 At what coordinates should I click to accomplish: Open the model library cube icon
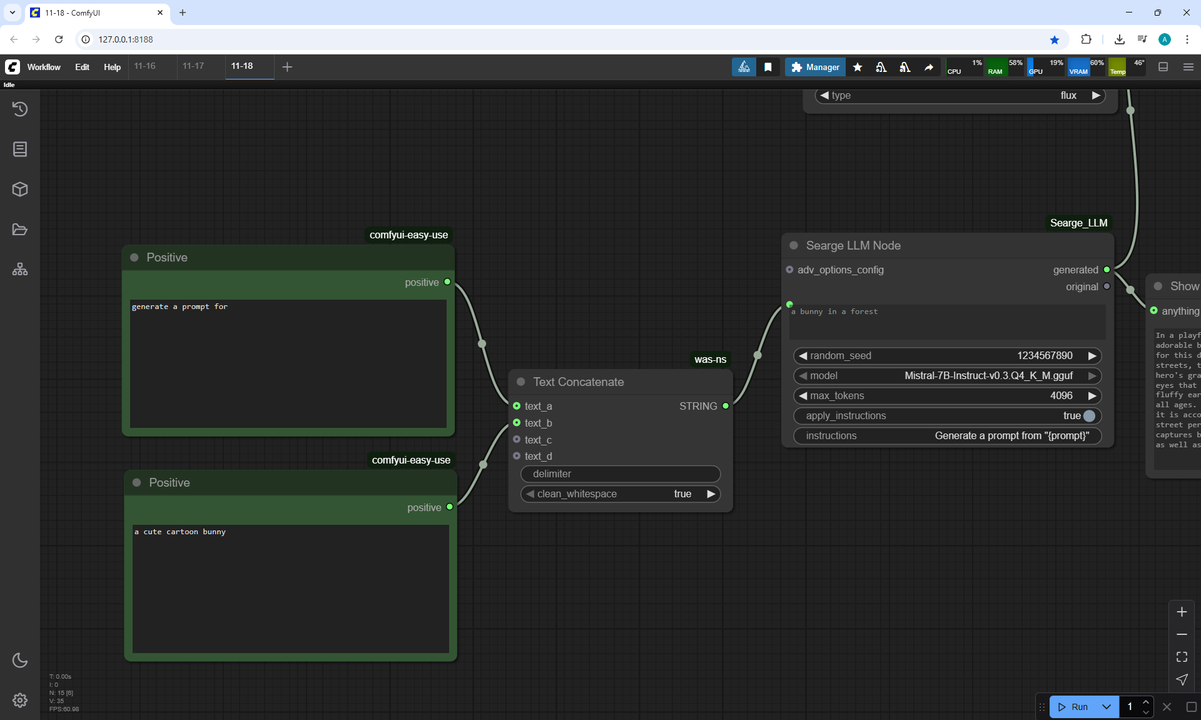pyautogui.click(x=20, y=189)
